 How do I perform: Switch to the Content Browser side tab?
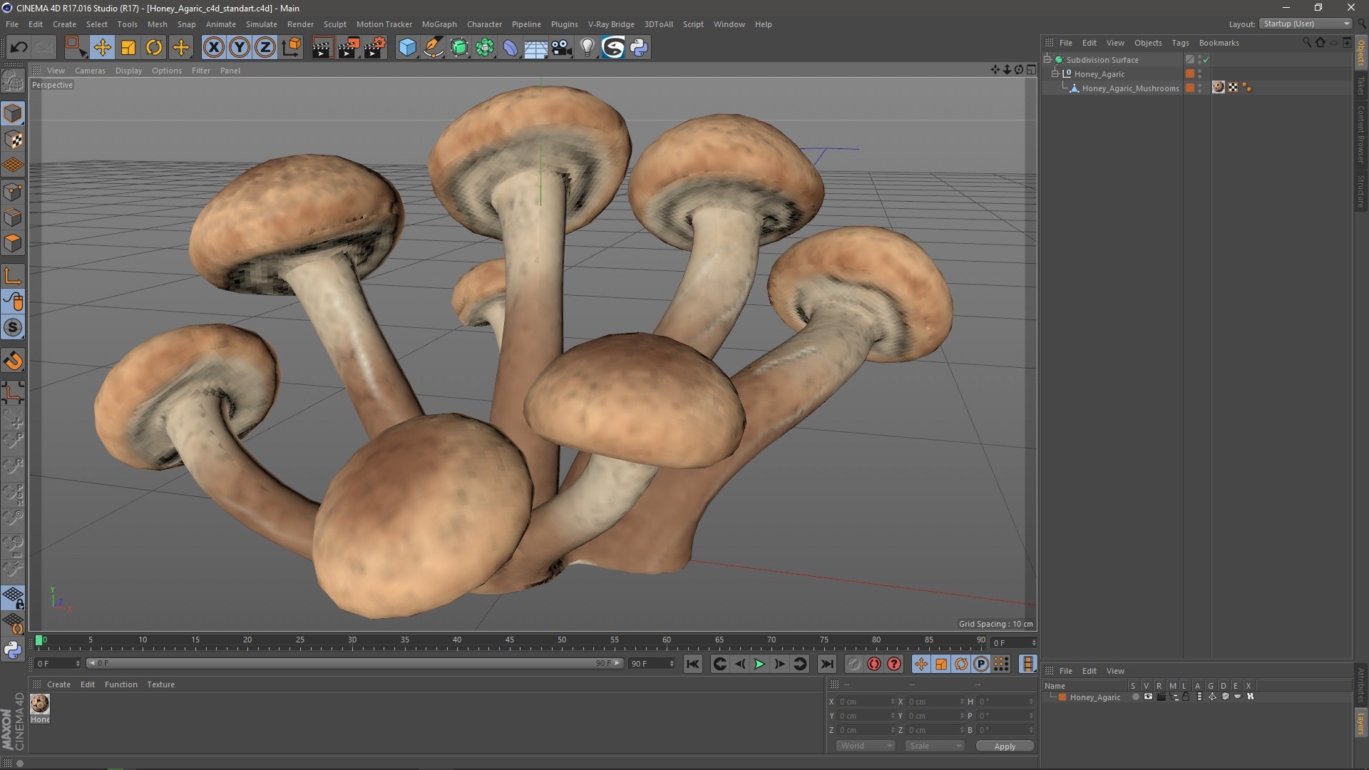coord(1361,134)
